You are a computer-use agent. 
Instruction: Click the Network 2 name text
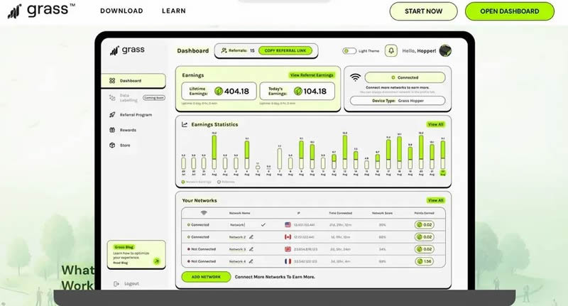tap(237, 237)
